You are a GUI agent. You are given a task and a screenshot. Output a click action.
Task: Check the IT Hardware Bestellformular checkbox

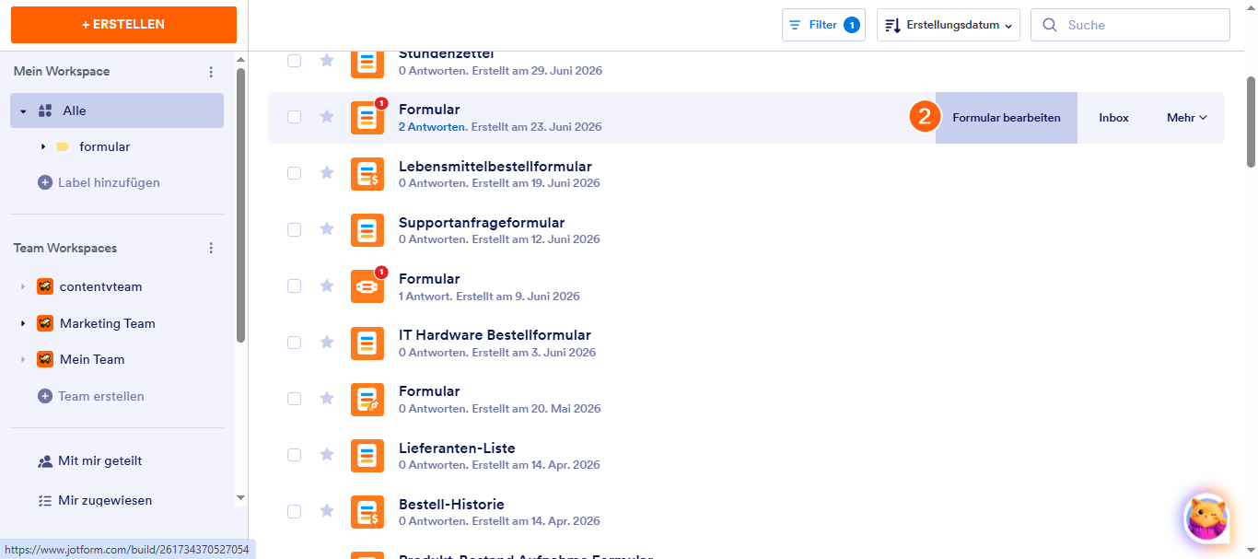coord(294,342)
